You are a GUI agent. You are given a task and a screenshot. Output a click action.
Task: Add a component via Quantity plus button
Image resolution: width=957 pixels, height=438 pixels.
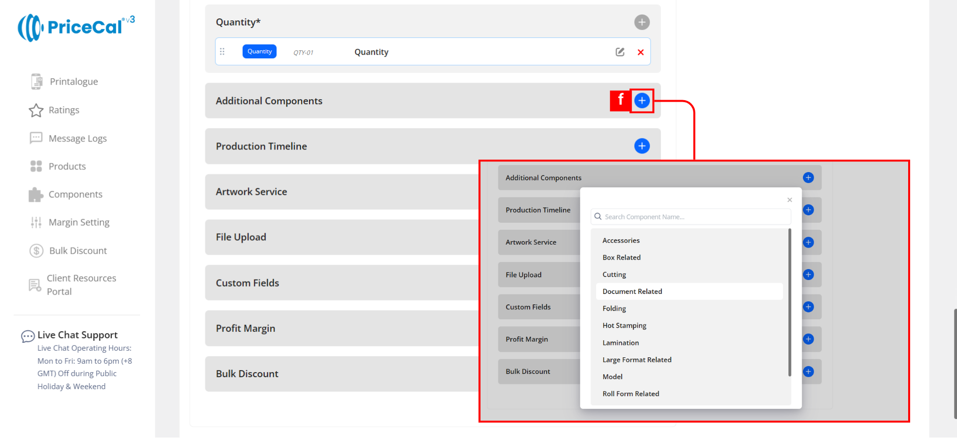pyautogui.click(x=641, y=22)
